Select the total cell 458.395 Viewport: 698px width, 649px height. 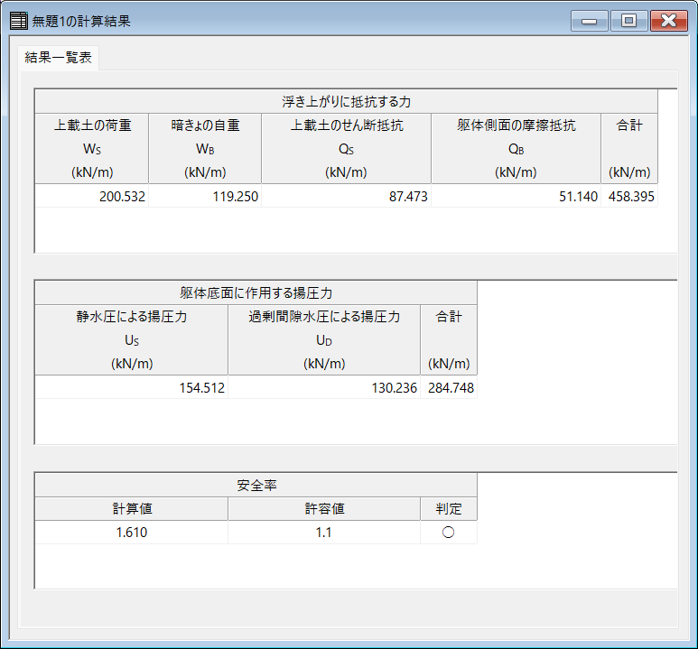click(x=629, y=196)
